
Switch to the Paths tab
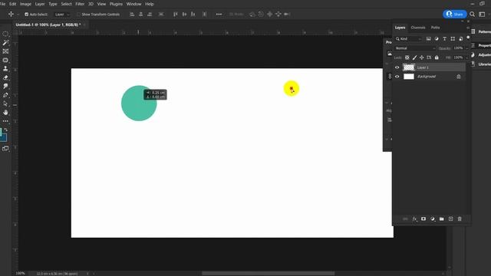[435, 28]
